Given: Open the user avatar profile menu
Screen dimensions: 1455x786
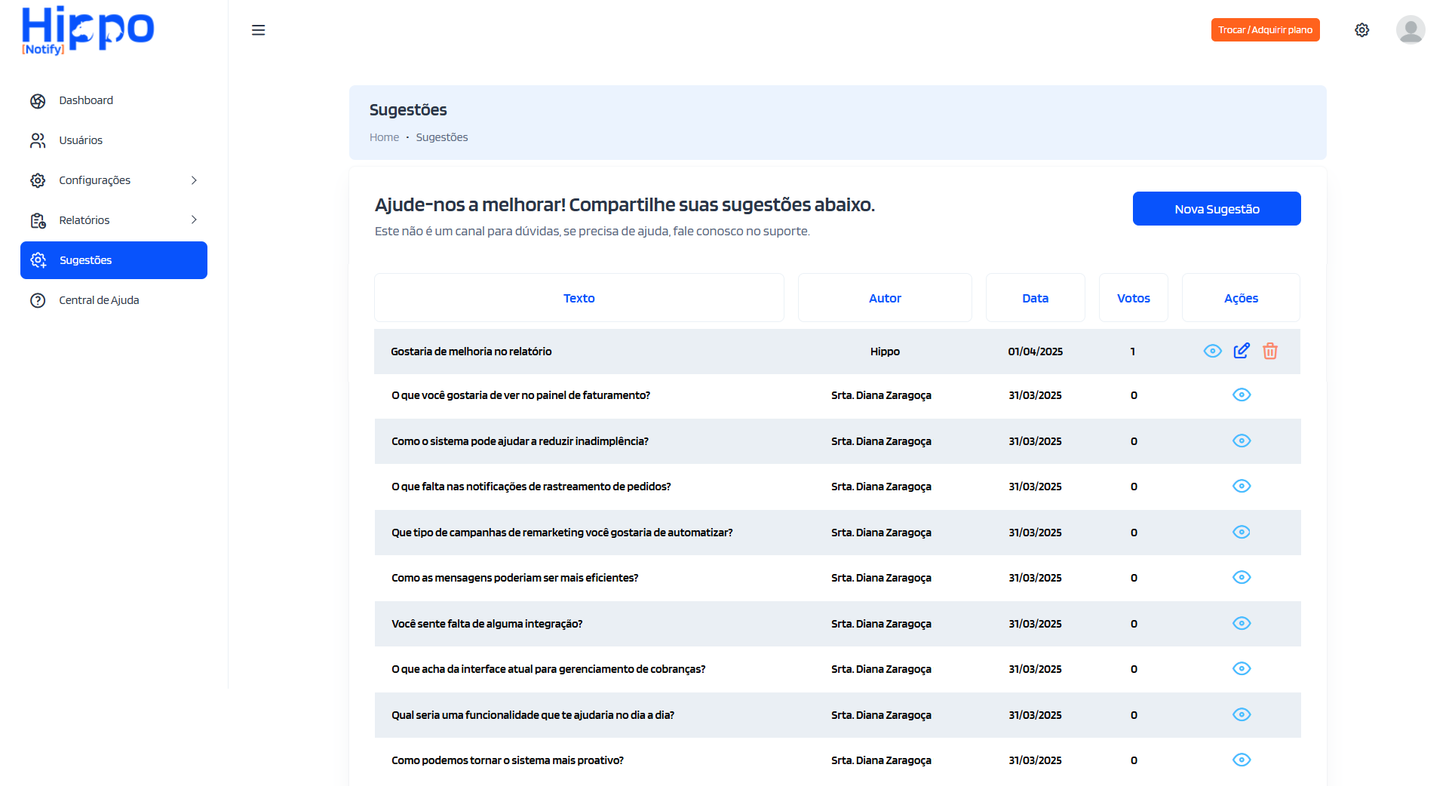Looking at the screenshot, I should click(x=1410, y=30).
